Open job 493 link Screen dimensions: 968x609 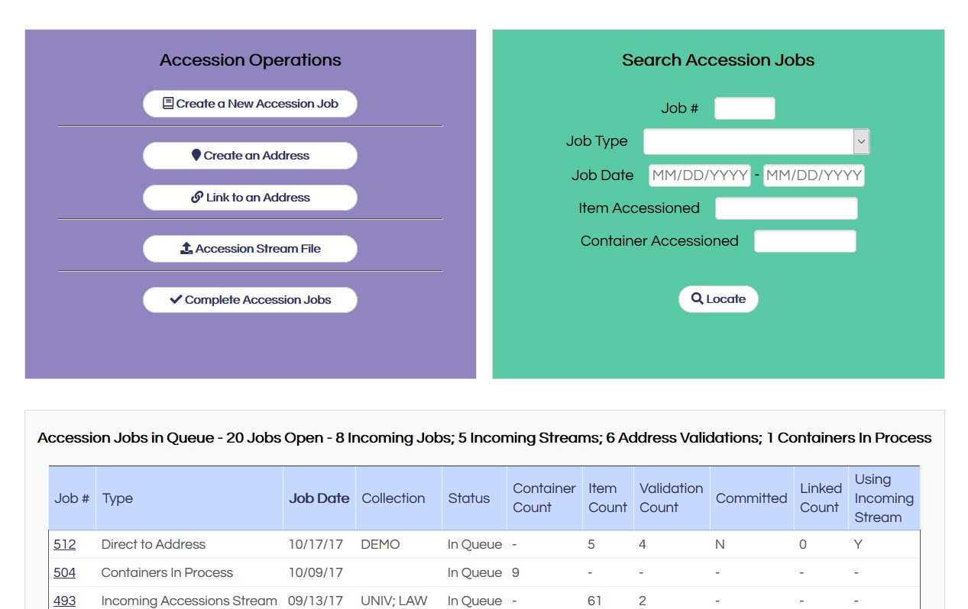tap(64, 601)
